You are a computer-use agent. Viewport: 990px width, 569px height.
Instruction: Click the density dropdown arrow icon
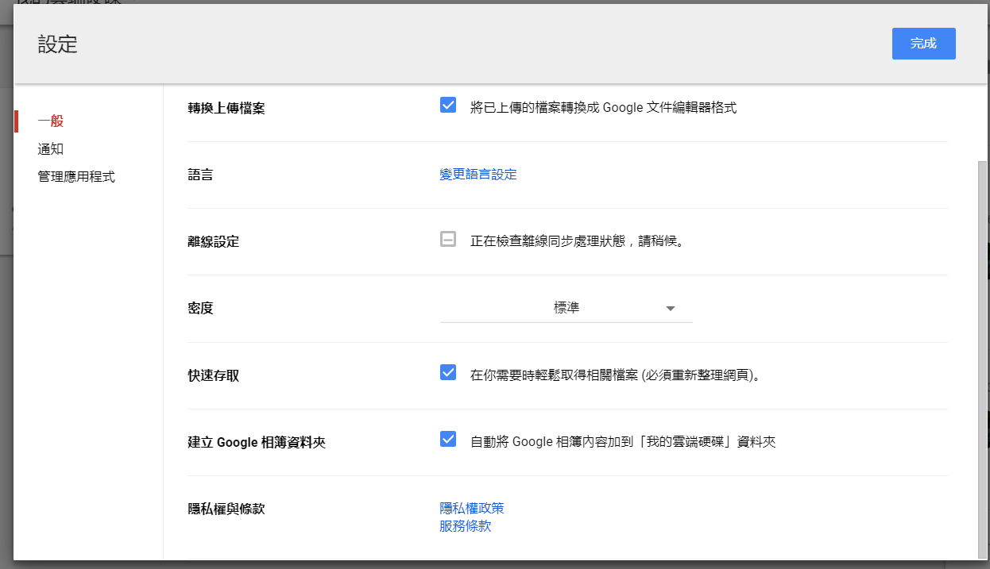click(671, 309)
